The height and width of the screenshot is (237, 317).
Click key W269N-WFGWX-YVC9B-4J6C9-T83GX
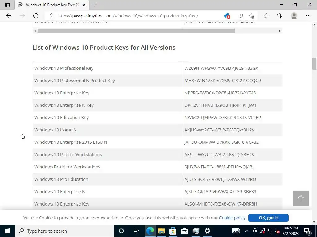click(221, 68)
